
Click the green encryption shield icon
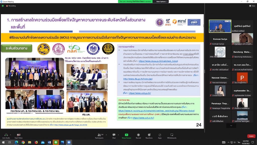tap(3, 6)
